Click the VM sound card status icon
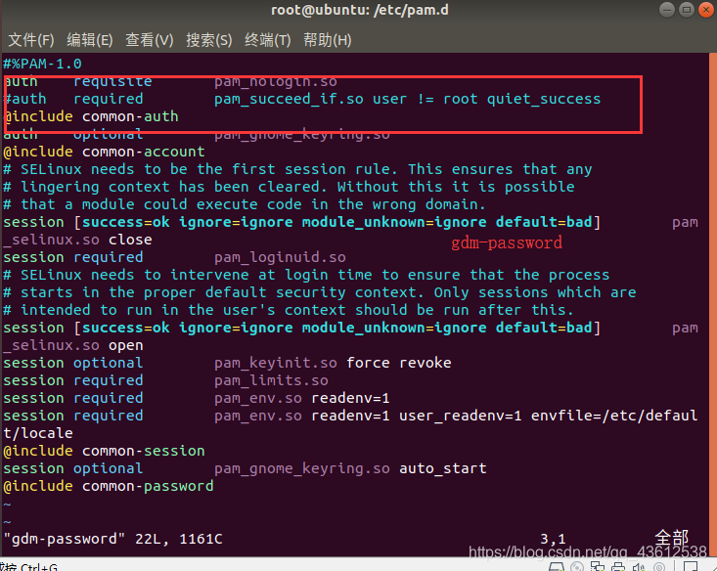The width and height of the screenshot is (717, 571). (x=639, y=567)
